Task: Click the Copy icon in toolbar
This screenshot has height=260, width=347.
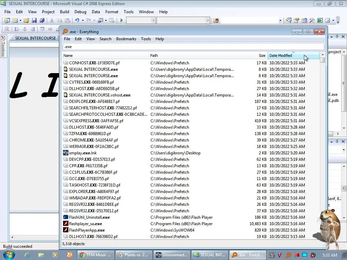Action: point(59,20)
